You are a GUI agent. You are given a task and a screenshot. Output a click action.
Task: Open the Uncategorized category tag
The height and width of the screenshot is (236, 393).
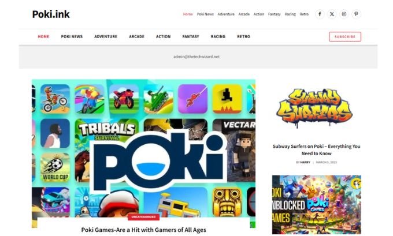(143, 217)
